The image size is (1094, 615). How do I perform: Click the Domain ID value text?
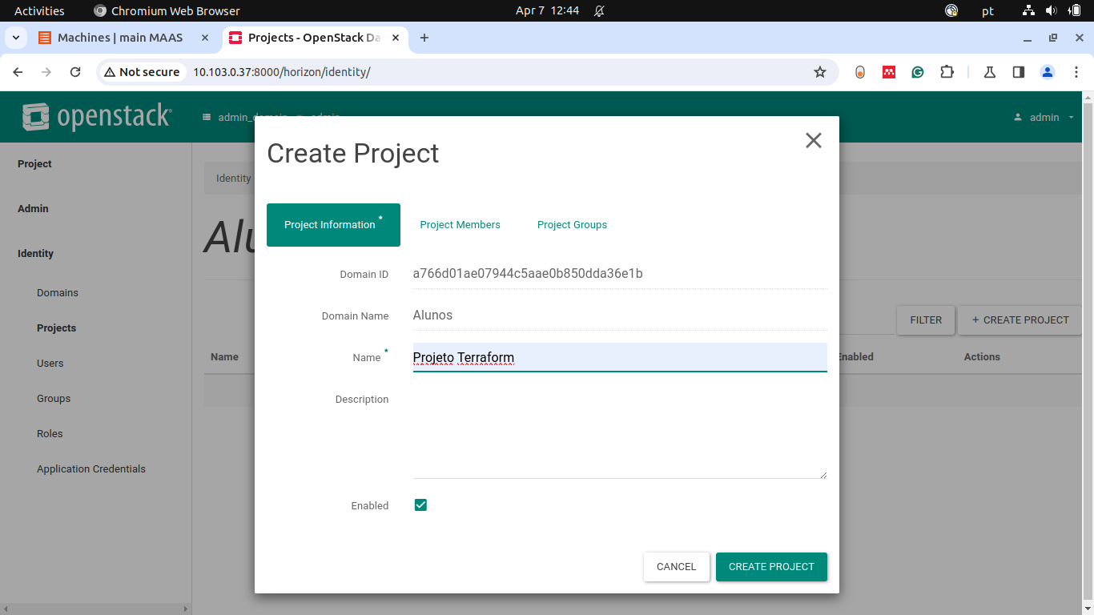coord(528,273)
